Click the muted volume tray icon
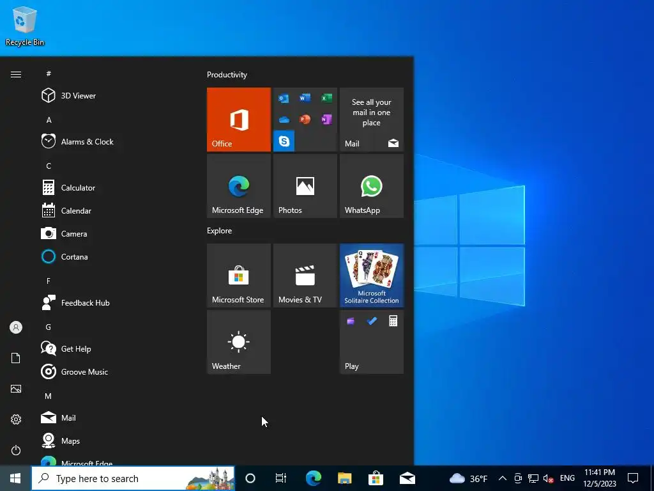654x491 pixels. coord(549,478)
